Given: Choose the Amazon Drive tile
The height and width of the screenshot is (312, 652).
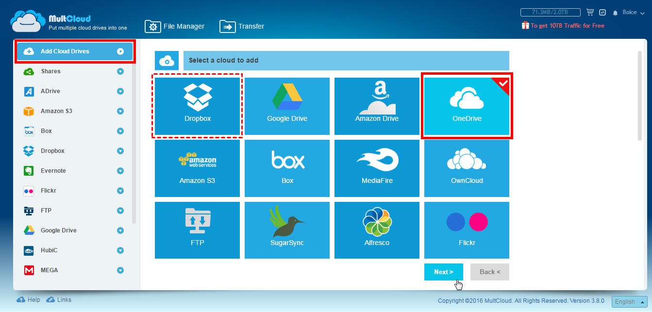Looking at the screenshot, I should pos(377,106).
